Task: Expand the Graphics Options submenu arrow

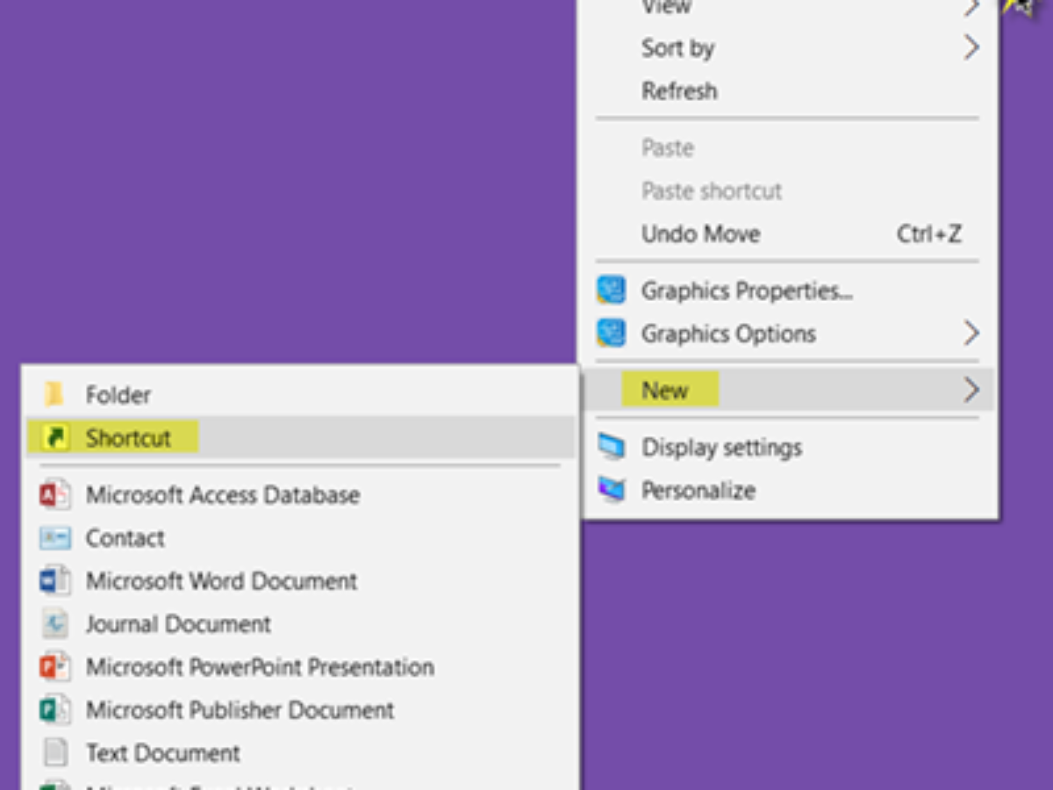Action: (971, 334)
